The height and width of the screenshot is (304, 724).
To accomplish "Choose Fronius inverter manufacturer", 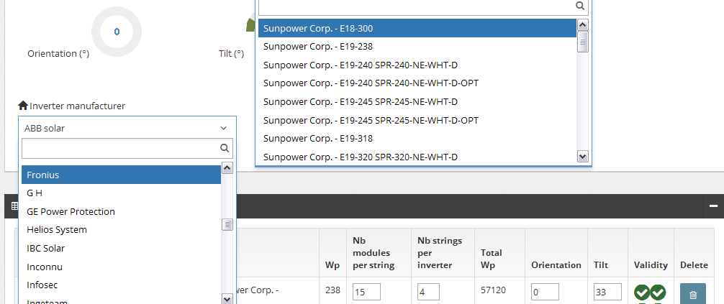I will click(121, 175).
